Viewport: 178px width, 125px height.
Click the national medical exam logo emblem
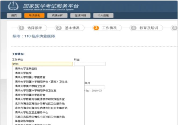pyautogui.click(x=13, y=6)
